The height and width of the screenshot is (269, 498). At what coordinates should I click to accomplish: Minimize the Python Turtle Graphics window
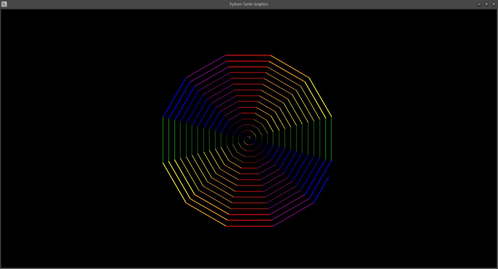click(x=479, y=4)
